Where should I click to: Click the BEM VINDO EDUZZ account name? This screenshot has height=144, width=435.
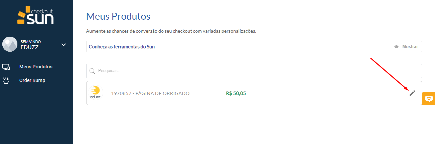coord(30,45)
